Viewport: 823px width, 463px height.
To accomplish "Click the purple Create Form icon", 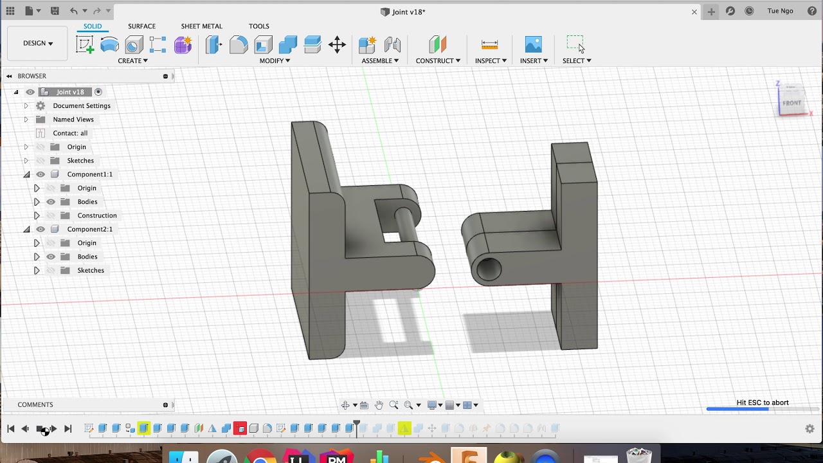I will click(x=183, y=44).
